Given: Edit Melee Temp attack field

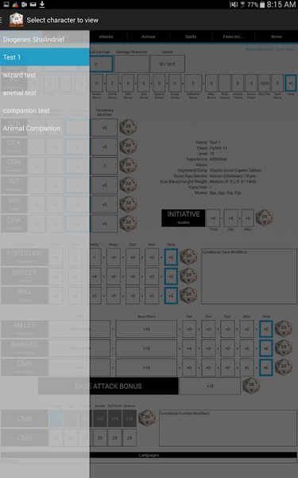Looking at the screenshot, I should pos(265,329).
